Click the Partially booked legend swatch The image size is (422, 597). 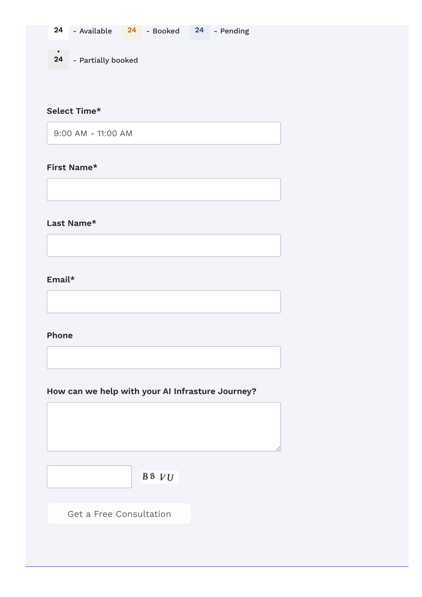pyautogui.click(x=59, y=59)
